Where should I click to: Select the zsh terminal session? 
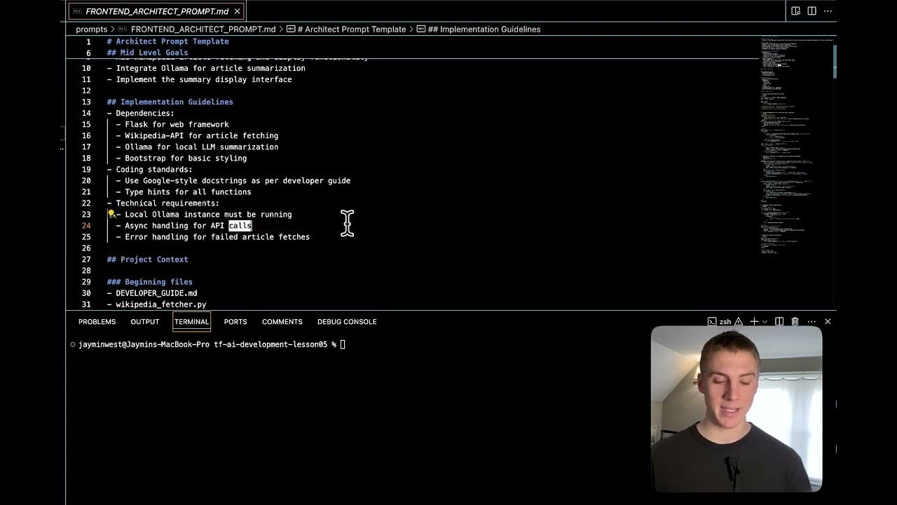click(x=725, y=321)
